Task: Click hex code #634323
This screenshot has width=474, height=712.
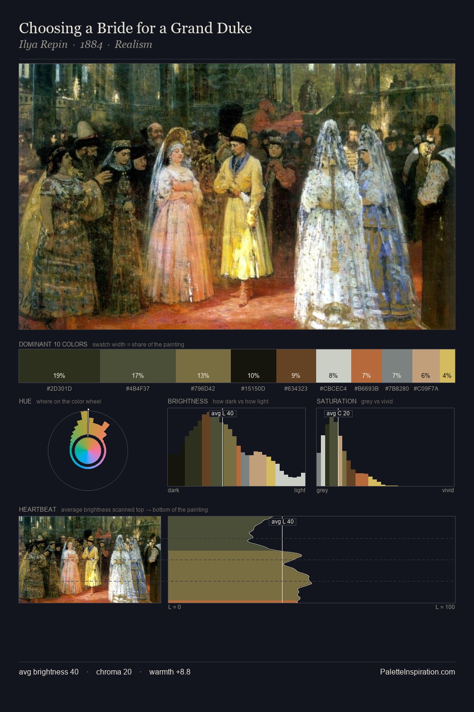Action: (x=296, y=389)
